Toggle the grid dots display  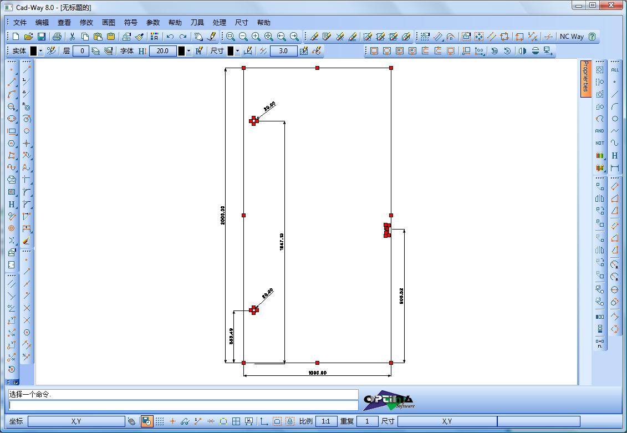point(160,421)
